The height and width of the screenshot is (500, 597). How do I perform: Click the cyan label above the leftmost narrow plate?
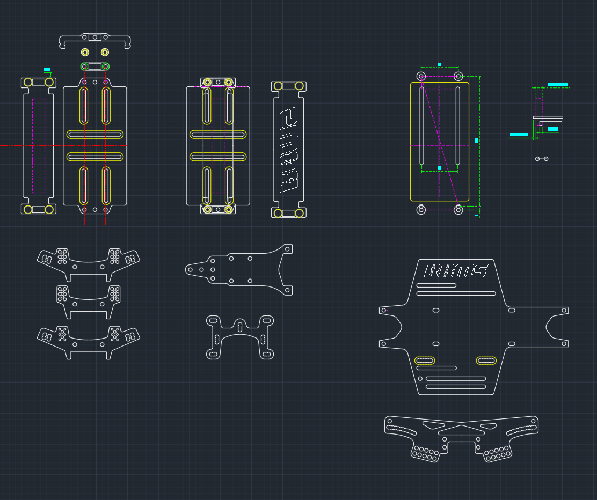pos(47,70)
